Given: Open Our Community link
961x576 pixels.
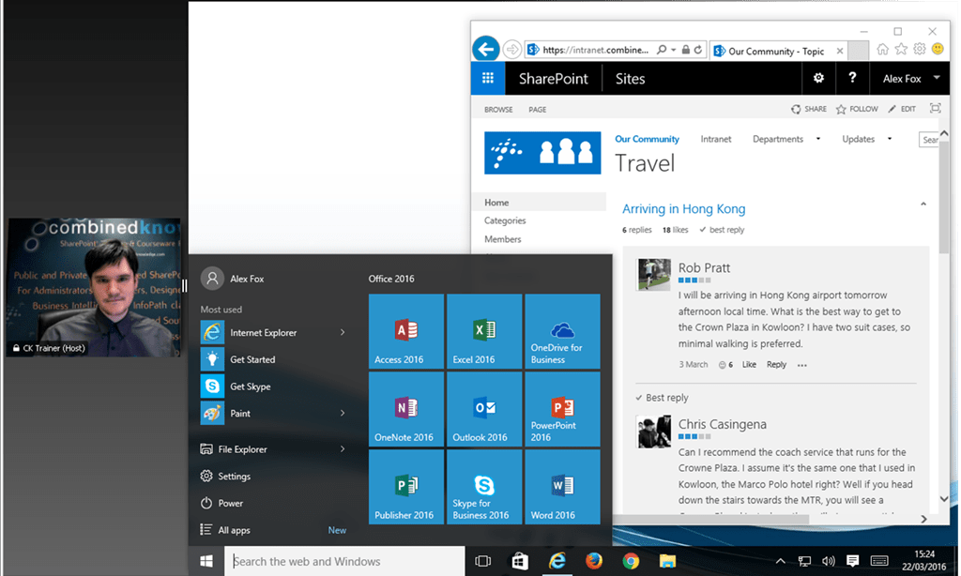Looking at the screenshot, I should [648, 139].
